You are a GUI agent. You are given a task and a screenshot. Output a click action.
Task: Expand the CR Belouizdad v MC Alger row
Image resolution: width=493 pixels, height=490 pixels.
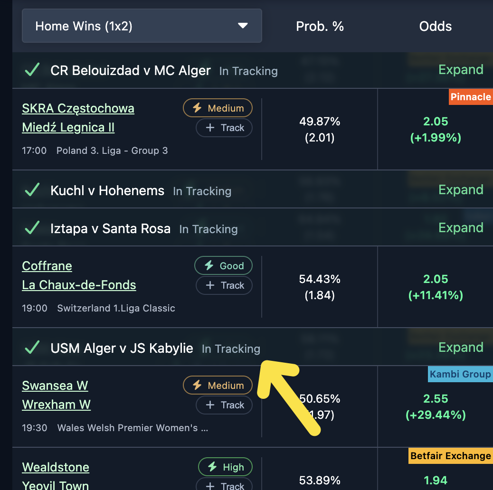pyautogui.click(x=460, y=70)
